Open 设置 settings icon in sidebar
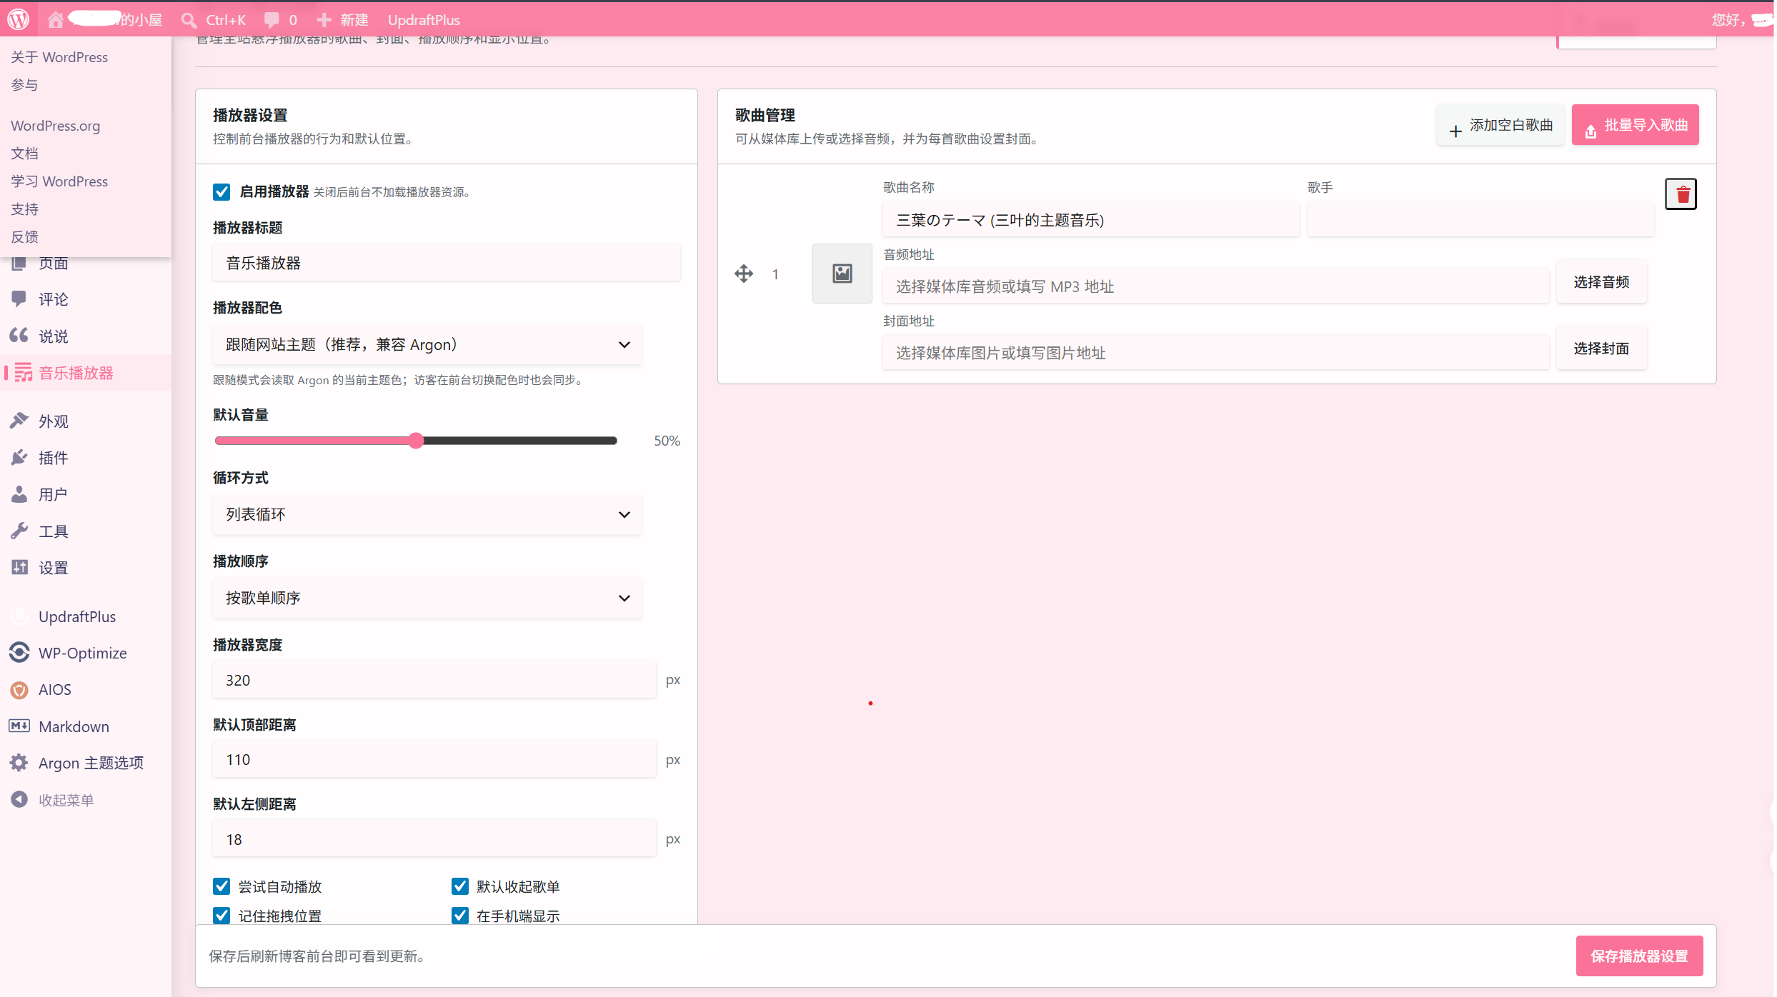The height and width of the screenshot is (997, 1777). 19,567
